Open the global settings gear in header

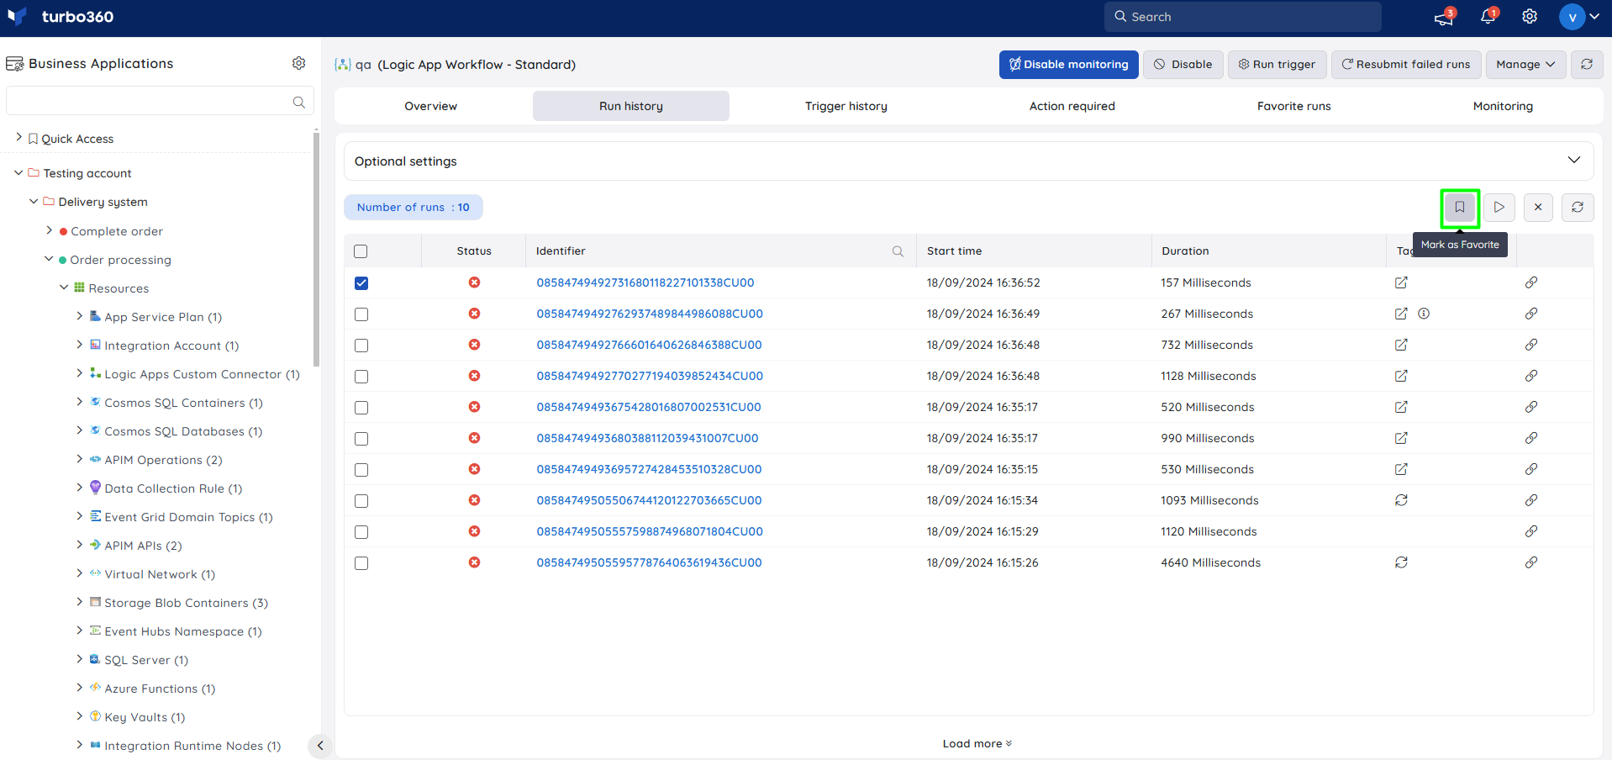click(1530, 17)
